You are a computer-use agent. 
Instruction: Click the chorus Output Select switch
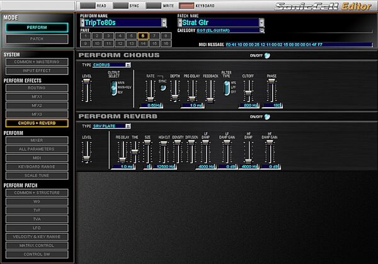(114, 88)
